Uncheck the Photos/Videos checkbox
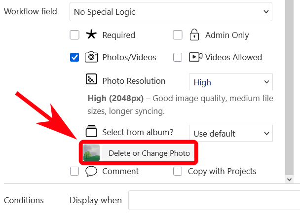Viewport: 300px width, 216px height. (75, 58)
